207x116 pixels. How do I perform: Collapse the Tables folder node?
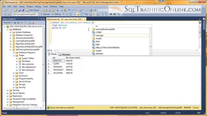point(14,55)
